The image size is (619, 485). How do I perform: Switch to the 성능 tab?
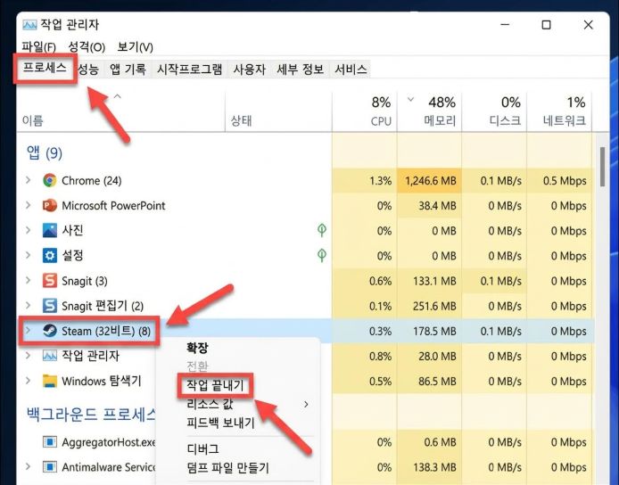click(88, 70)
